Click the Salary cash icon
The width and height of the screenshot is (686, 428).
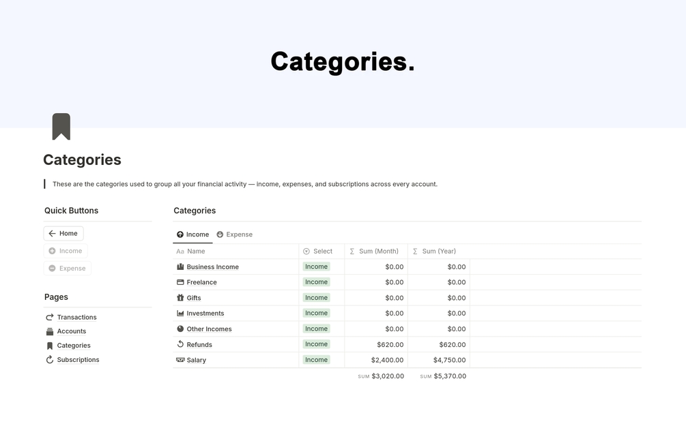(x=180, y=360)
